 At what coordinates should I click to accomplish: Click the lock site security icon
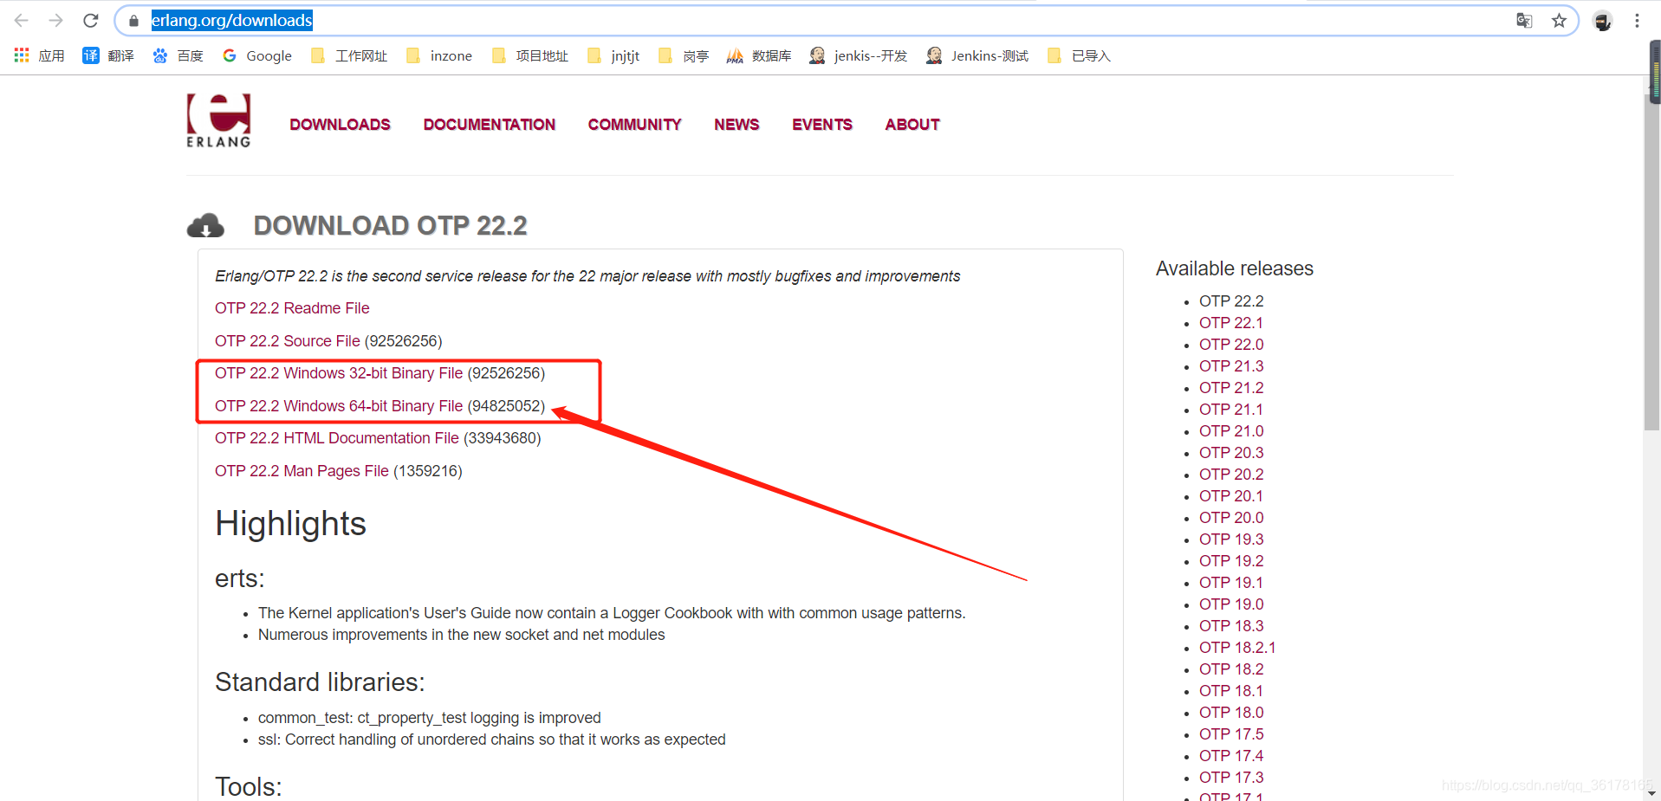(133, 21)
